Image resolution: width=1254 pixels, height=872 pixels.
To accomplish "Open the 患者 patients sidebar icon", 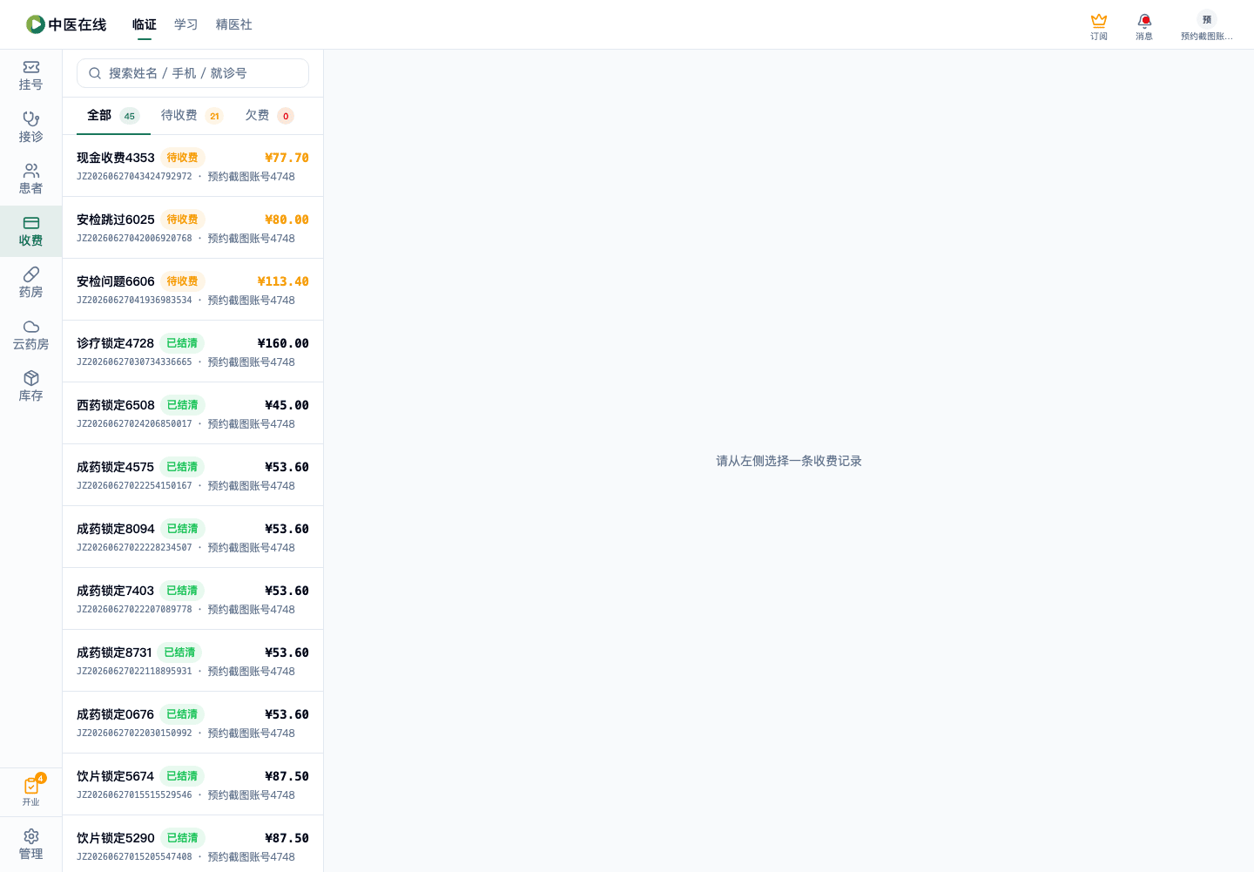I will click(x=31, y=171).
